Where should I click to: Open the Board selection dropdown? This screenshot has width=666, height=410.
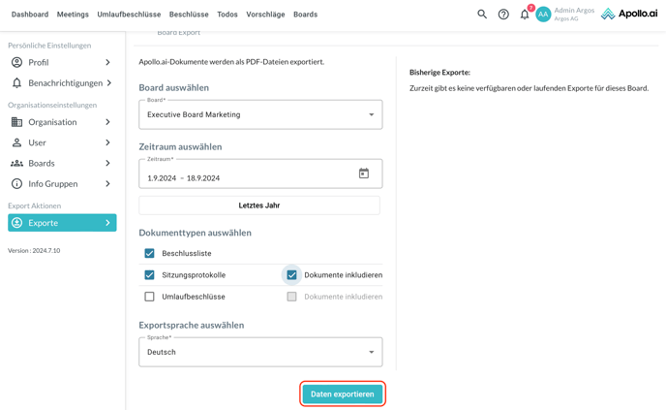pyautogui.click(x=260, y=114)
